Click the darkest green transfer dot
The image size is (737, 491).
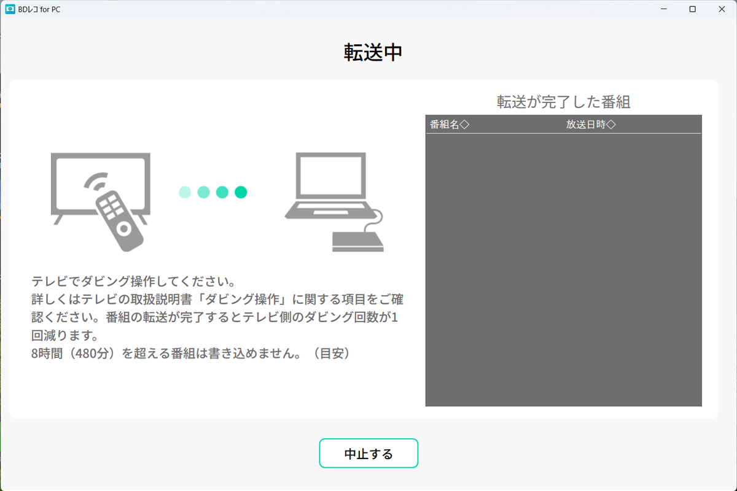[x=241, y=192]
